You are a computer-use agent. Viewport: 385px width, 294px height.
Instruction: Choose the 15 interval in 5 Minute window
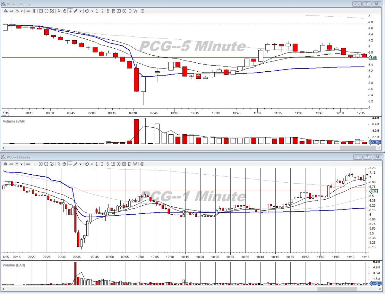pos(113,11)
